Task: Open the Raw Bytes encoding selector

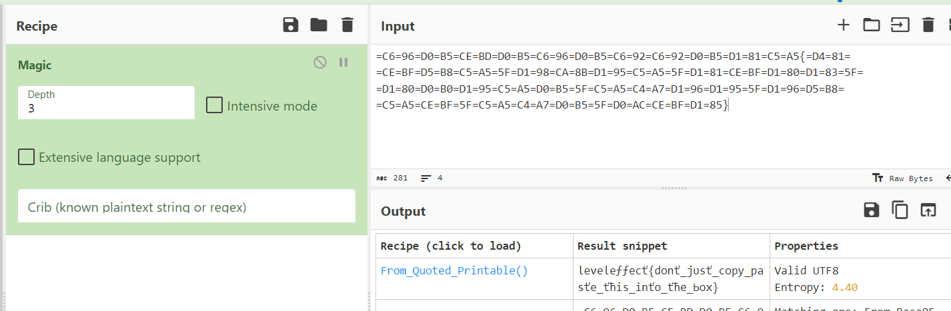Action: click(x=902, y=178)
